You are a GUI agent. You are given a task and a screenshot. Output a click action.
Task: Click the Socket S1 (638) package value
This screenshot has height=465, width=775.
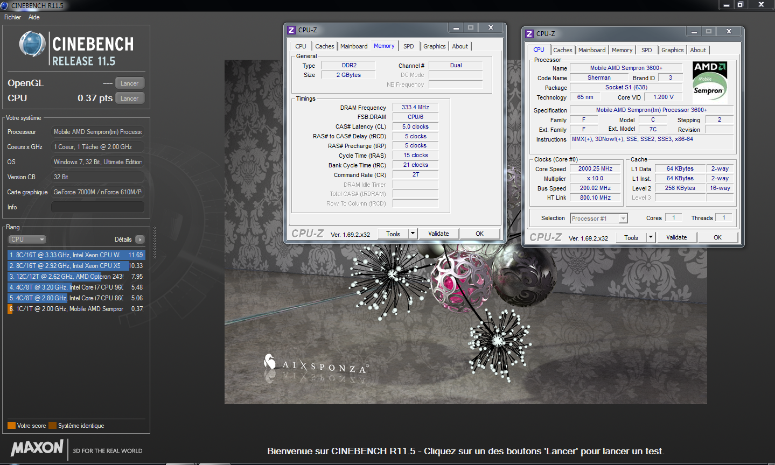coord(626,87)
